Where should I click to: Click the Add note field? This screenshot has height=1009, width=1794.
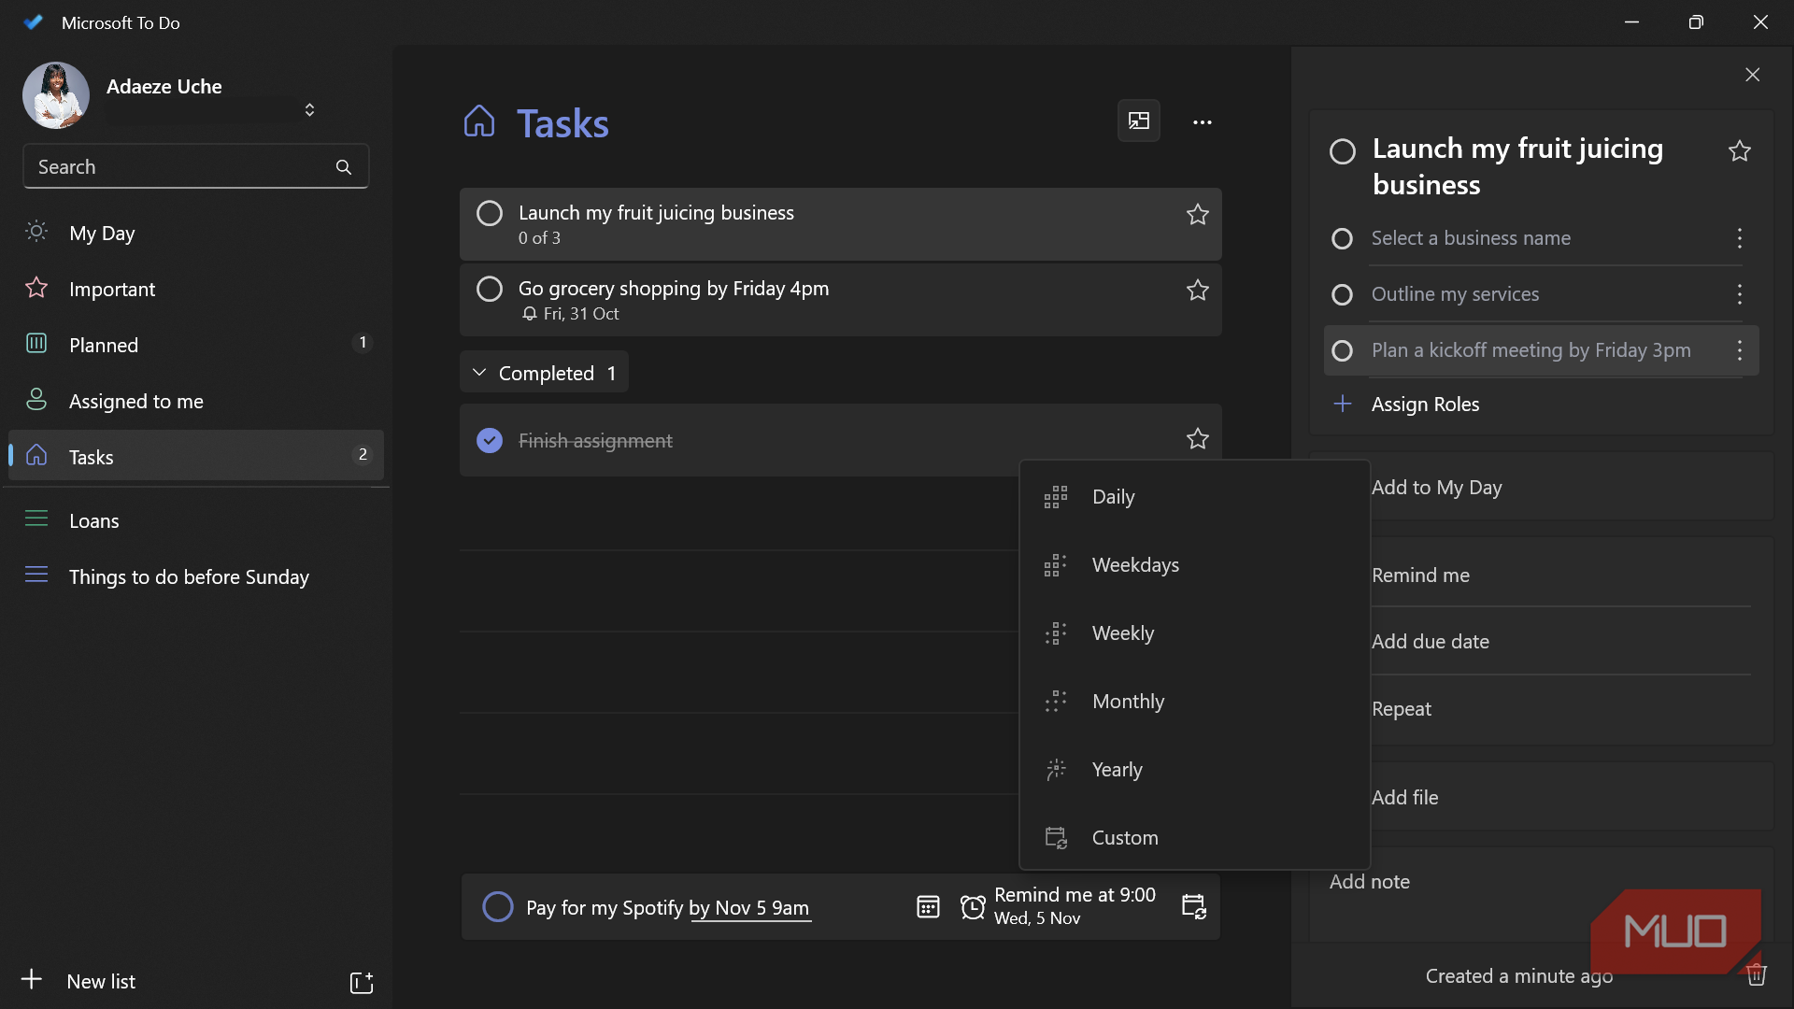pyautogui.click(x=1542, y=894)
